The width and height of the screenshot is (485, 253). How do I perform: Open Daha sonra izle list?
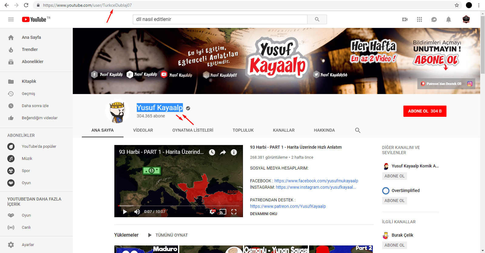[36, 106]
